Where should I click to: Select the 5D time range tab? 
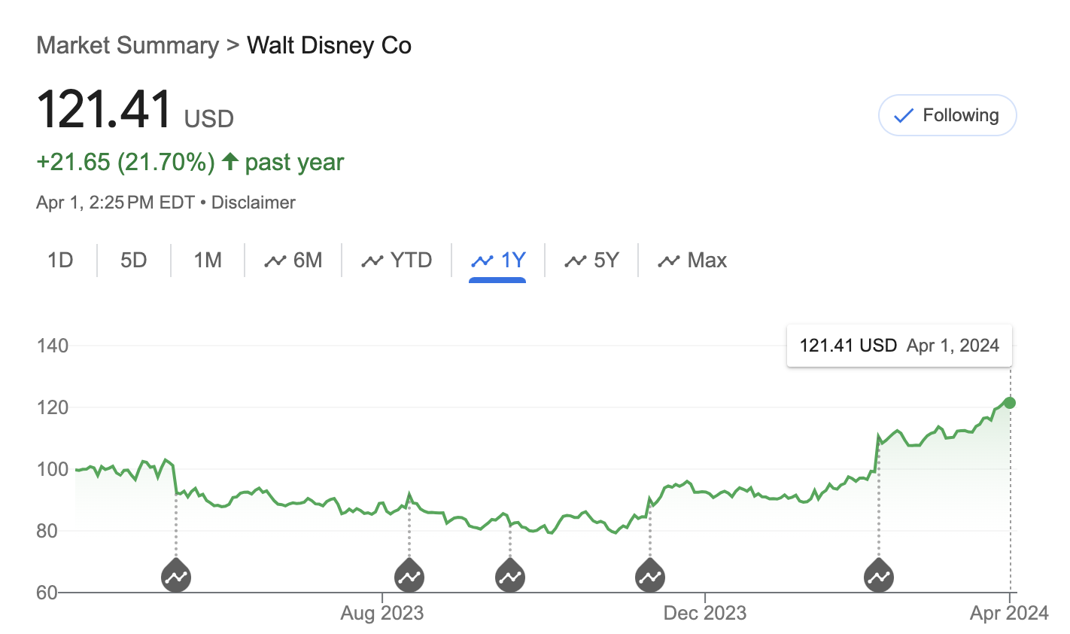[134, 261]
